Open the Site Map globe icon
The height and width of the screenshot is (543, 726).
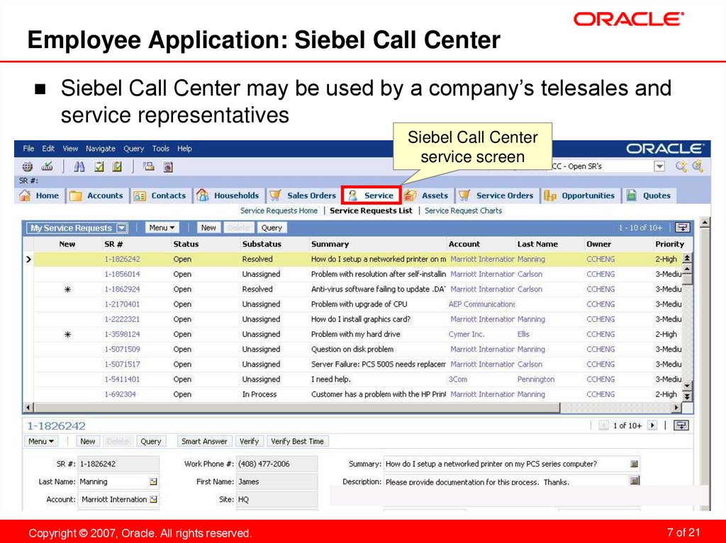point(27,167)
